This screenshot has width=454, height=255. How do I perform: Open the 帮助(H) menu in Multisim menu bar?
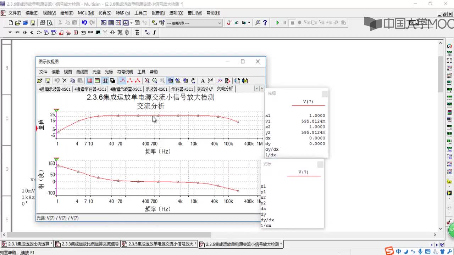click(213, 13)
